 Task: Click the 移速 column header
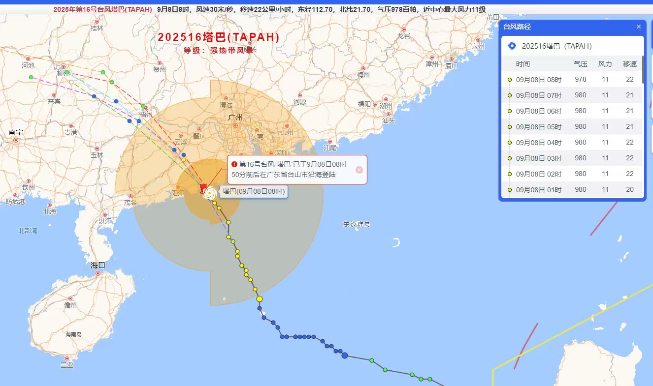tap(629, 64)
